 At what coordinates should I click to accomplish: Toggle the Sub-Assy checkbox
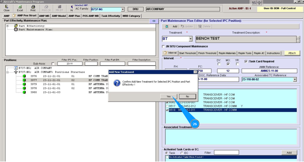pos(53,64)
